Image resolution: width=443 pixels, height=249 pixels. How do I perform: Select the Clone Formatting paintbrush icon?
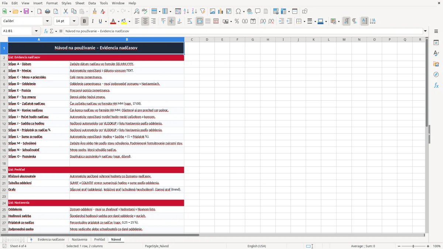pos(95,11)
